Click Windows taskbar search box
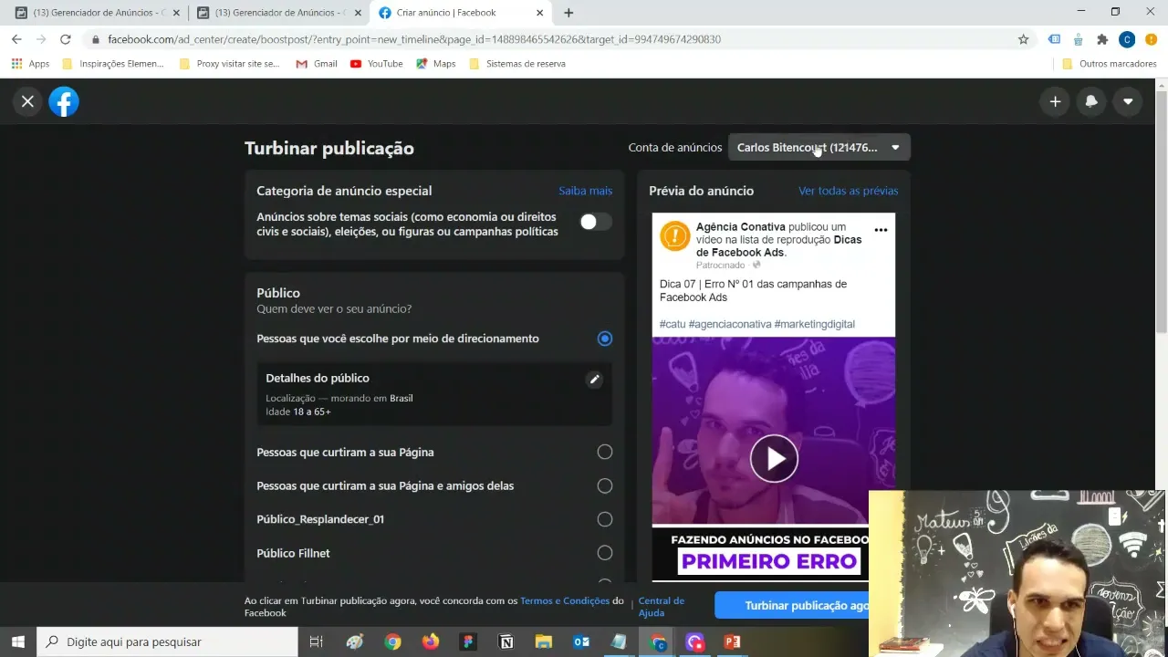 [x=167, y=641]
